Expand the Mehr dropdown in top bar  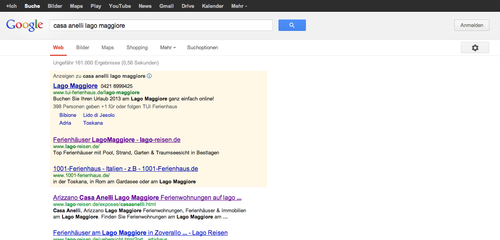(x=239, y=6)
